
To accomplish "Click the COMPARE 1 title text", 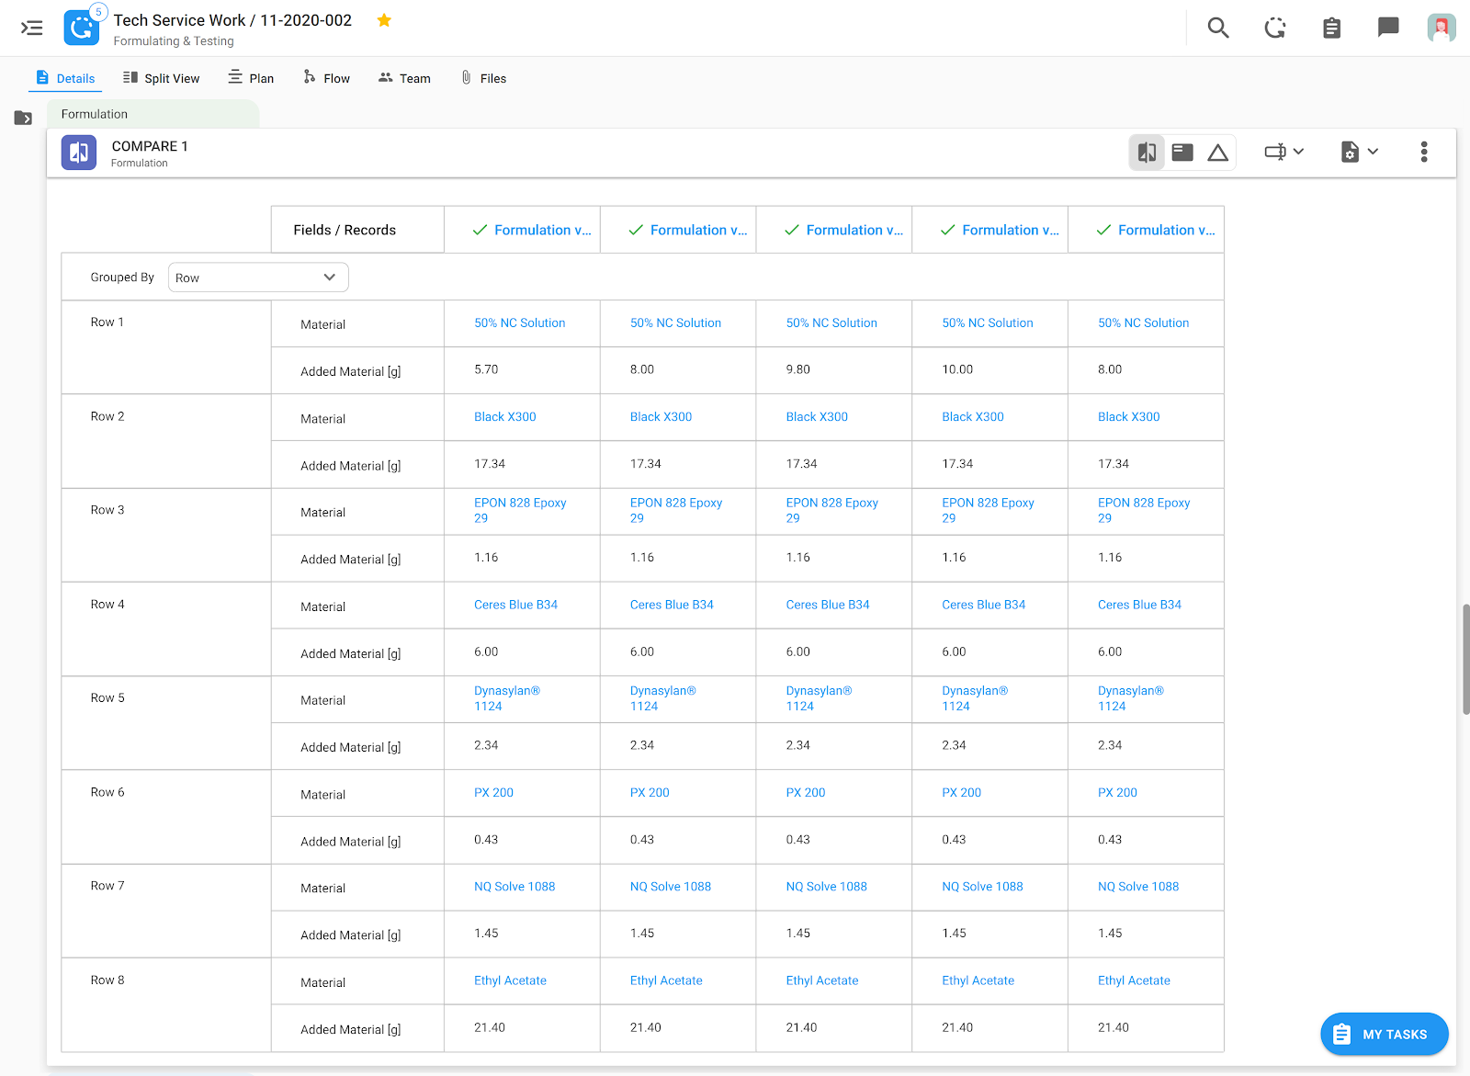I will tap(150, 146).
